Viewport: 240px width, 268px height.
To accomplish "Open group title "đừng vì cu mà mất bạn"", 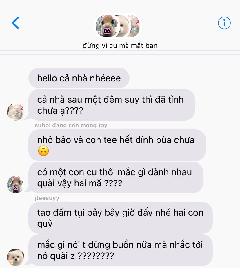I will (x=120, y=46).
